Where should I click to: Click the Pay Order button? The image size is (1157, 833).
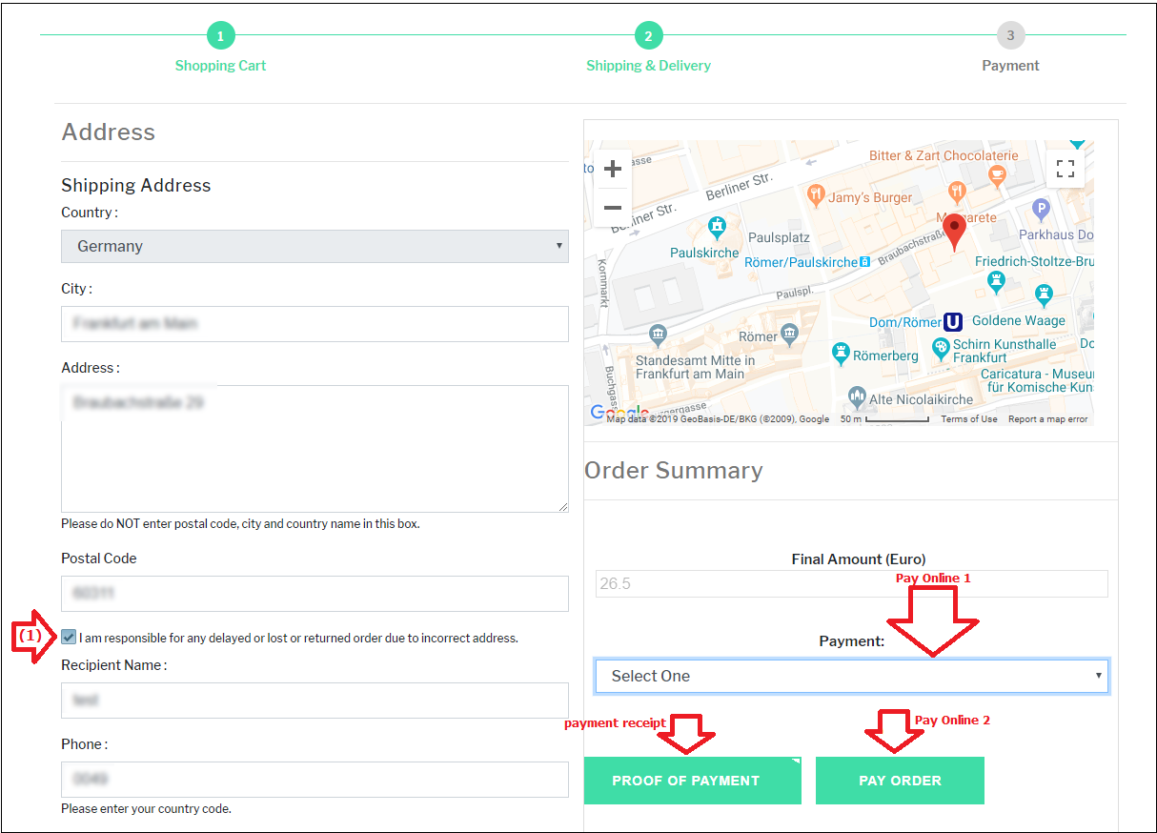coord(900,781)
